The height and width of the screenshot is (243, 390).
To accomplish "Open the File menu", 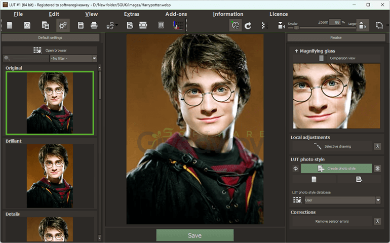I will point(18,14).
